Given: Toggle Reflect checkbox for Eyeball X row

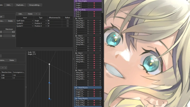Looking at the screenshot, I should (68, 23).
